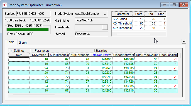Select TotalNetProfit value 129230
Image resolution: width=191 pixels, height=106 pixels.
101,73
